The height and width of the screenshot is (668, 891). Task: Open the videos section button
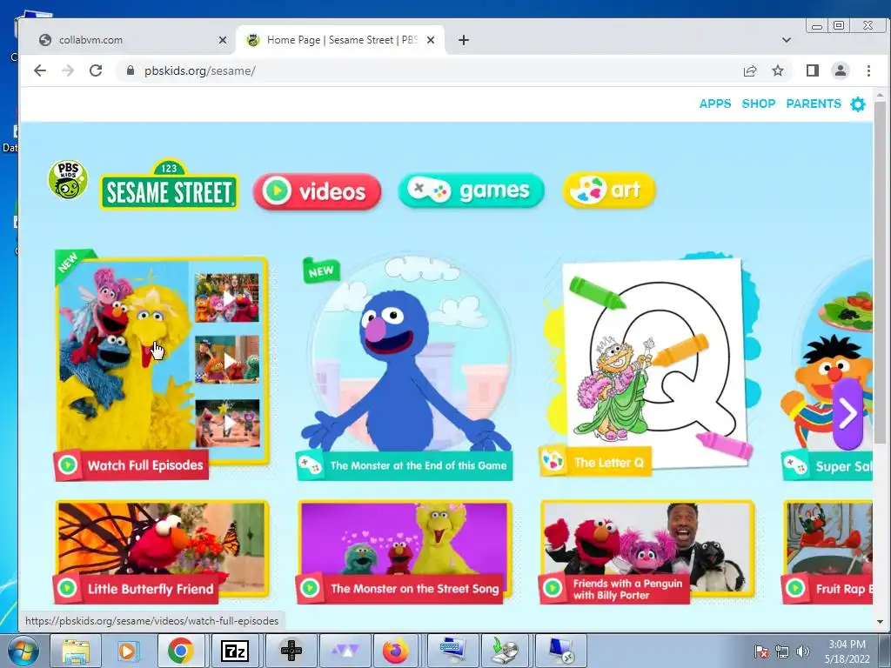pos(317,190)
